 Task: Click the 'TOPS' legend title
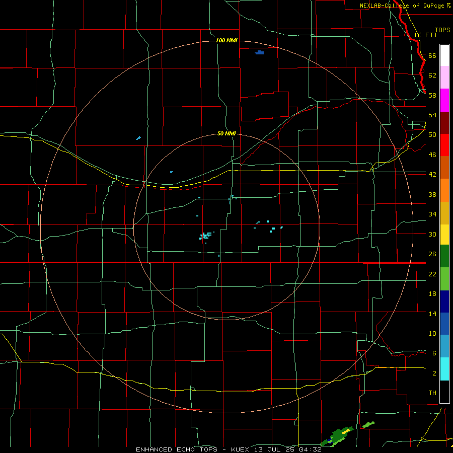pyautogui.click(x=442, y=30)
